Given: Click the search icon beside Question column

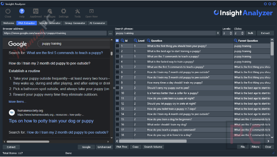Looking at the screenshot, I should coord(149,41).
